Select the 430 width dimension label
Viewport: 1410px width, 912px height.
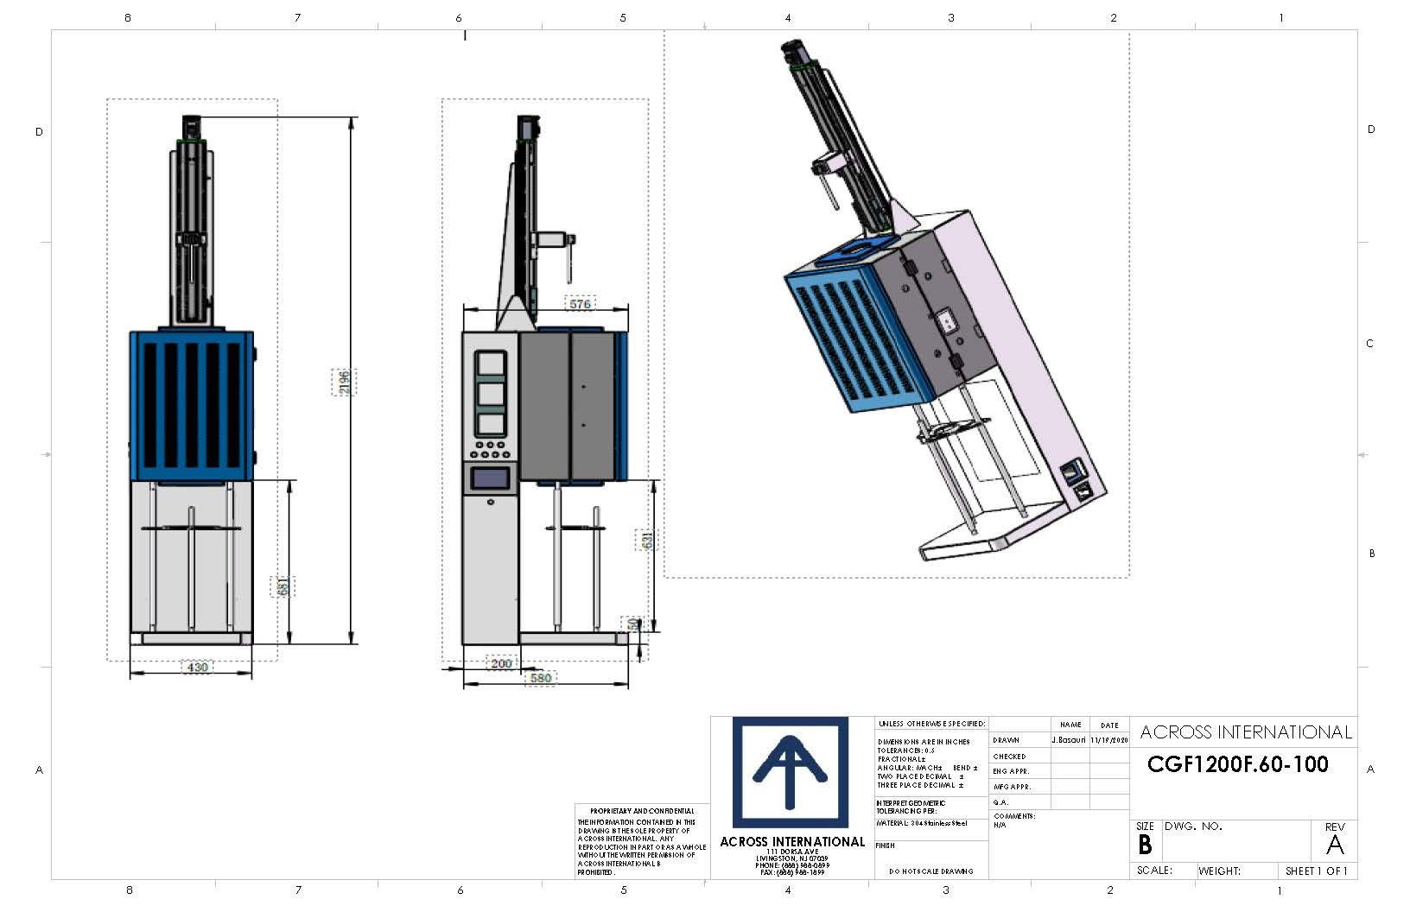[197, 667]
